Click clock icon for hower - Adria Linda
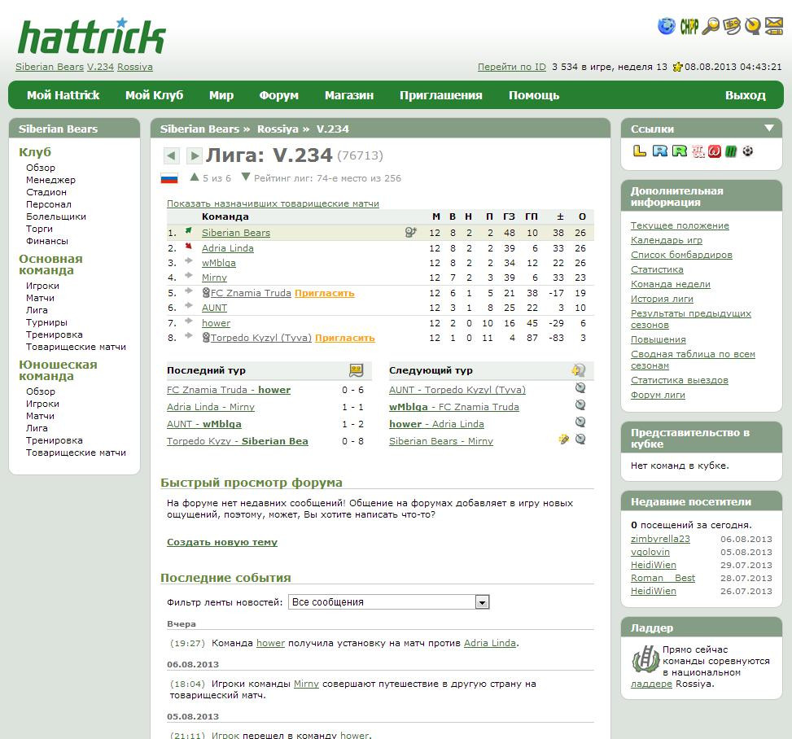The width and height of the screenshot is (792, 739). click(580, 422)
